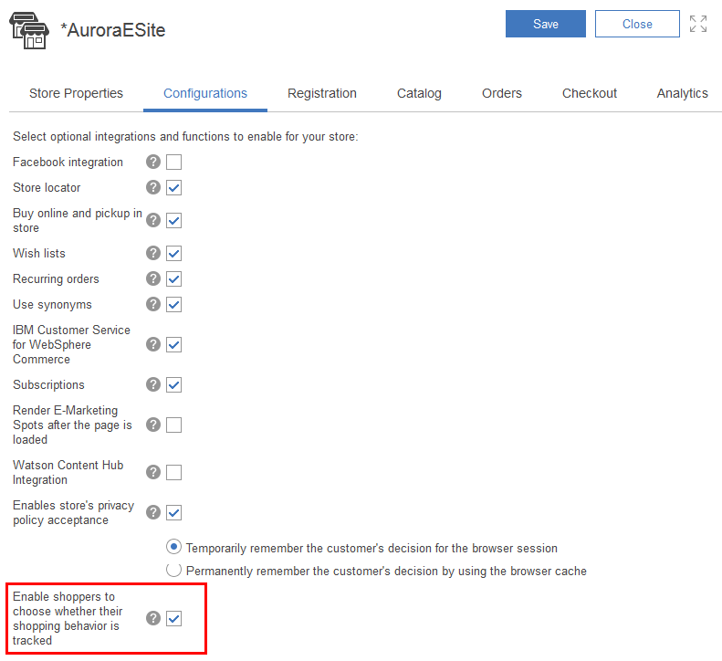Click the fullscreen expand icon
Viewport: 722px width, 661px height.
(698, 24)
